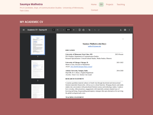Toggle the PDF sidebar menu icon

pos(24,30)
